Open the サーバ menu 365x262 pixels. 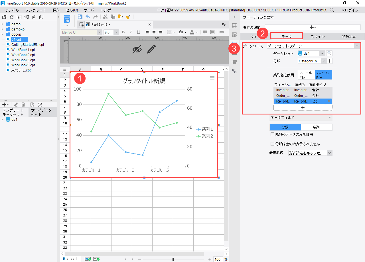tap(89, 10)
